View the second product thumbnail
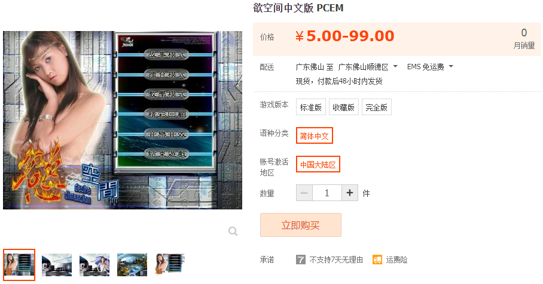 point(57,265)
